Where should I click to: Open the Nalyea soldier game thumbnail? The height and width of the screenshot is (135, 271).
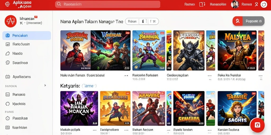(x=237, y=50)
